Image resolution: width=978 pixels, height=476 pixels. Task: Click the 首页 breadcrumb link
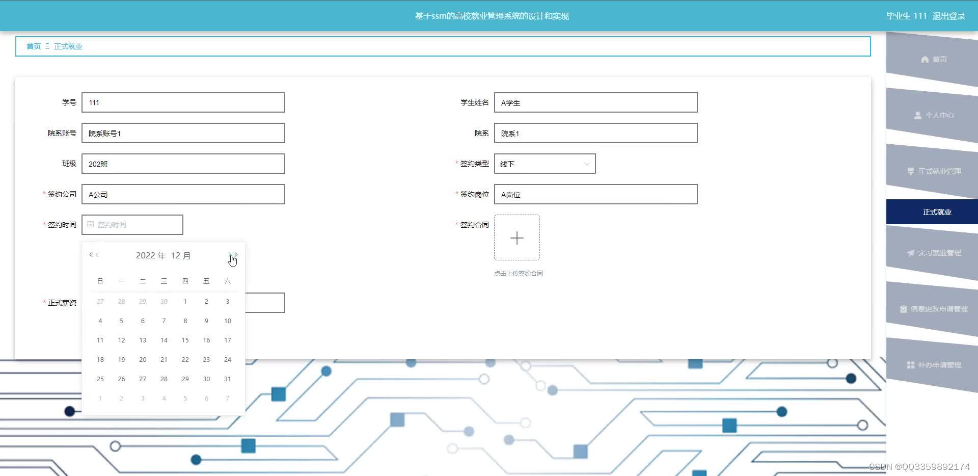[34, 46]
